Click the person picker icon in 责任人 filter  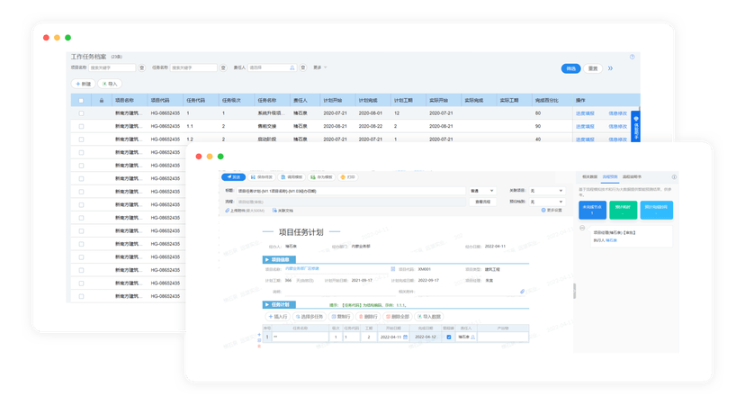(x=292, y=68)
